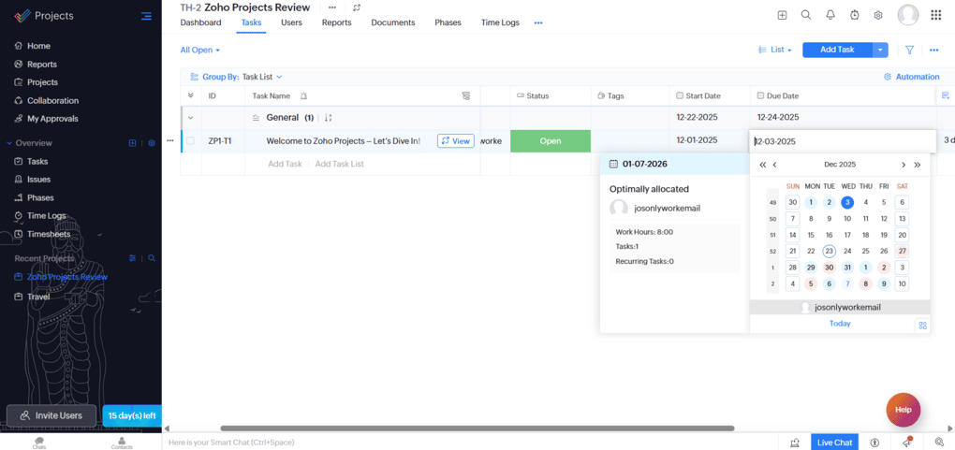Click the reminder icon beside Task Name header
Viewport: 955px width, 450px height.
point(303,95)
